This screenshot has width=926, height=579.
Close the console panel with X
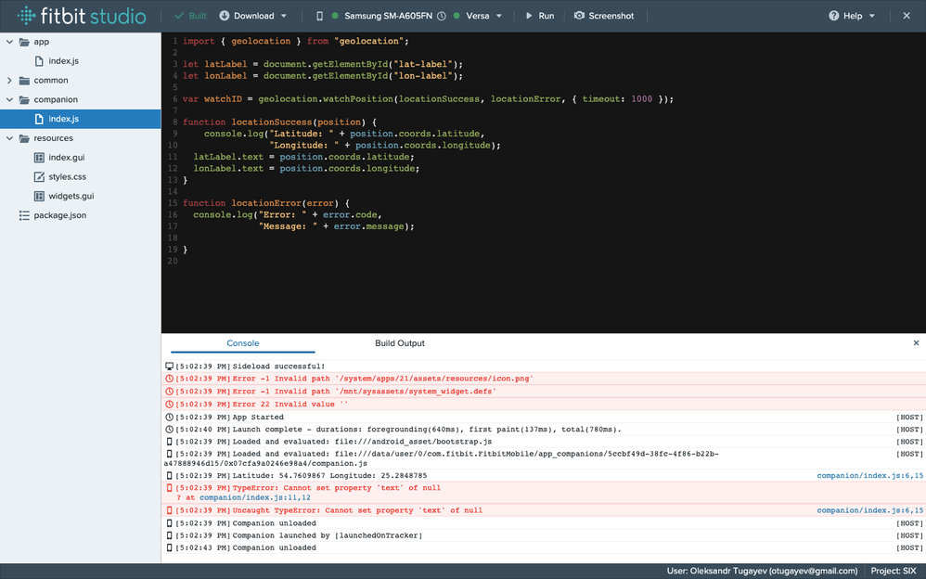pos(916,343)
